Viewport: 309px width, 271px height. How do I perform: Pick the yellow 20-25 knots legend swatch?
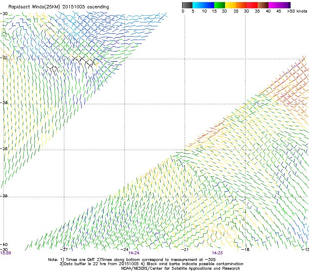(x=230, y=5)
